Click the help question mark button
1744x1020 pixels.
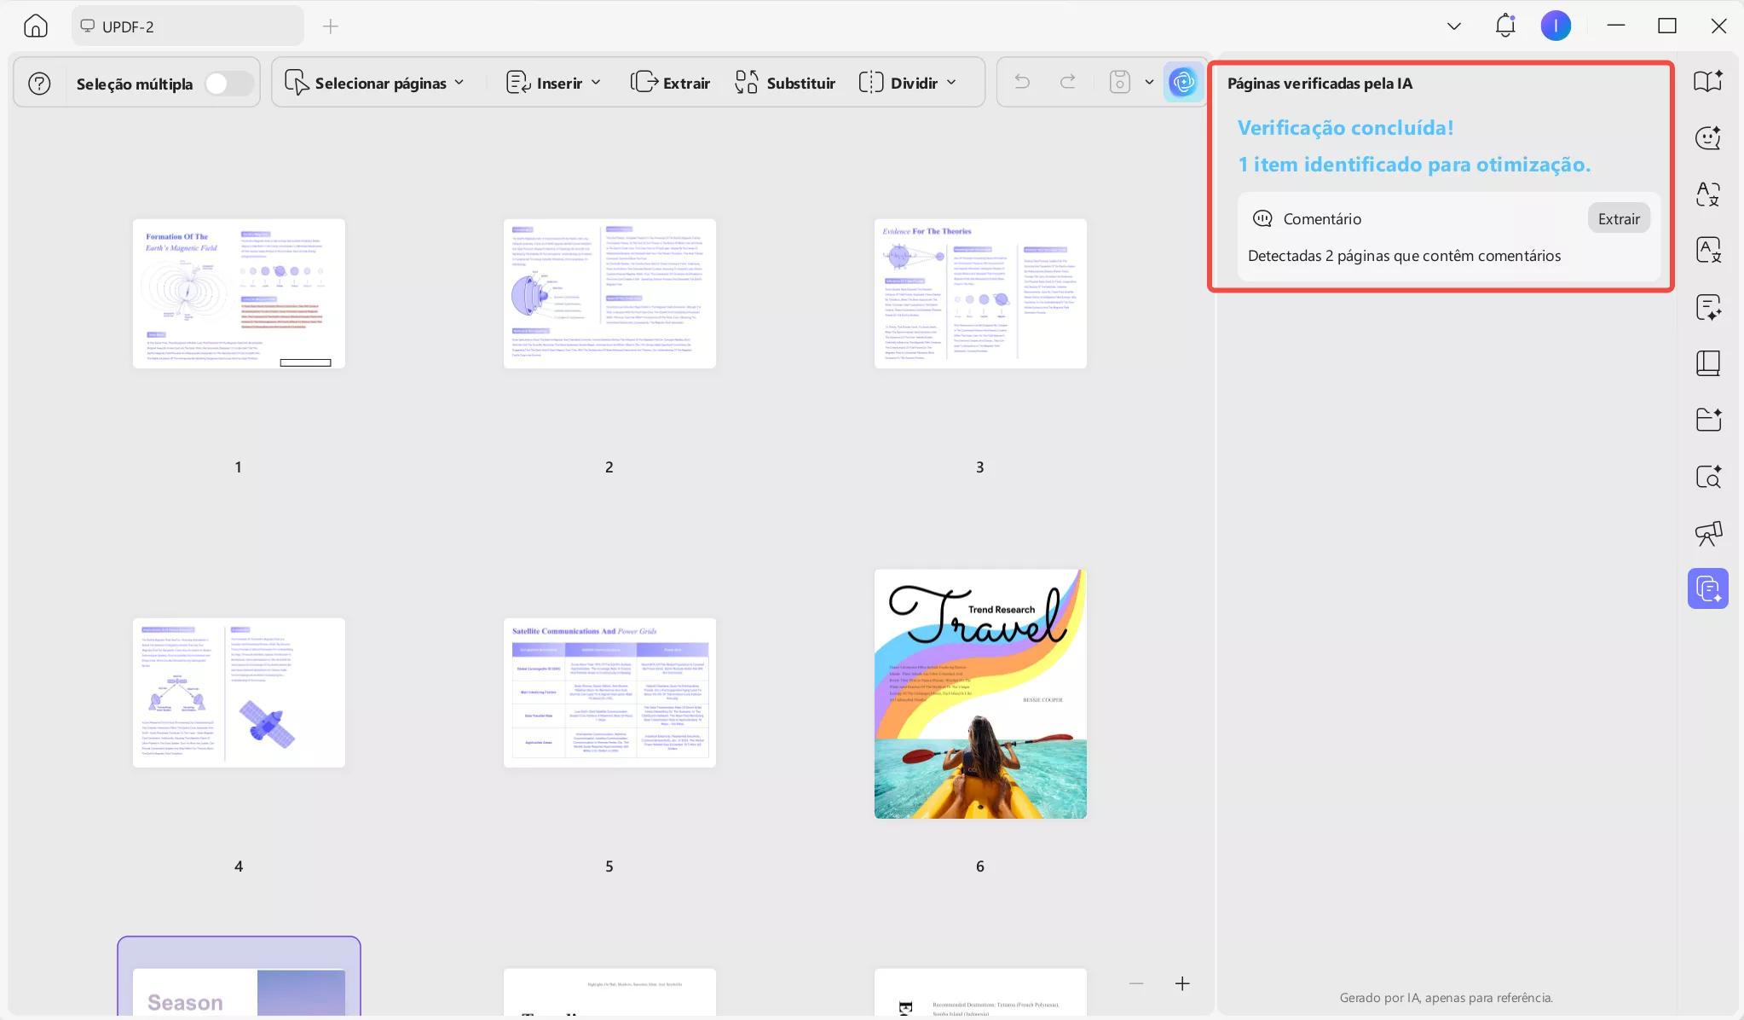tap(39, 82)
